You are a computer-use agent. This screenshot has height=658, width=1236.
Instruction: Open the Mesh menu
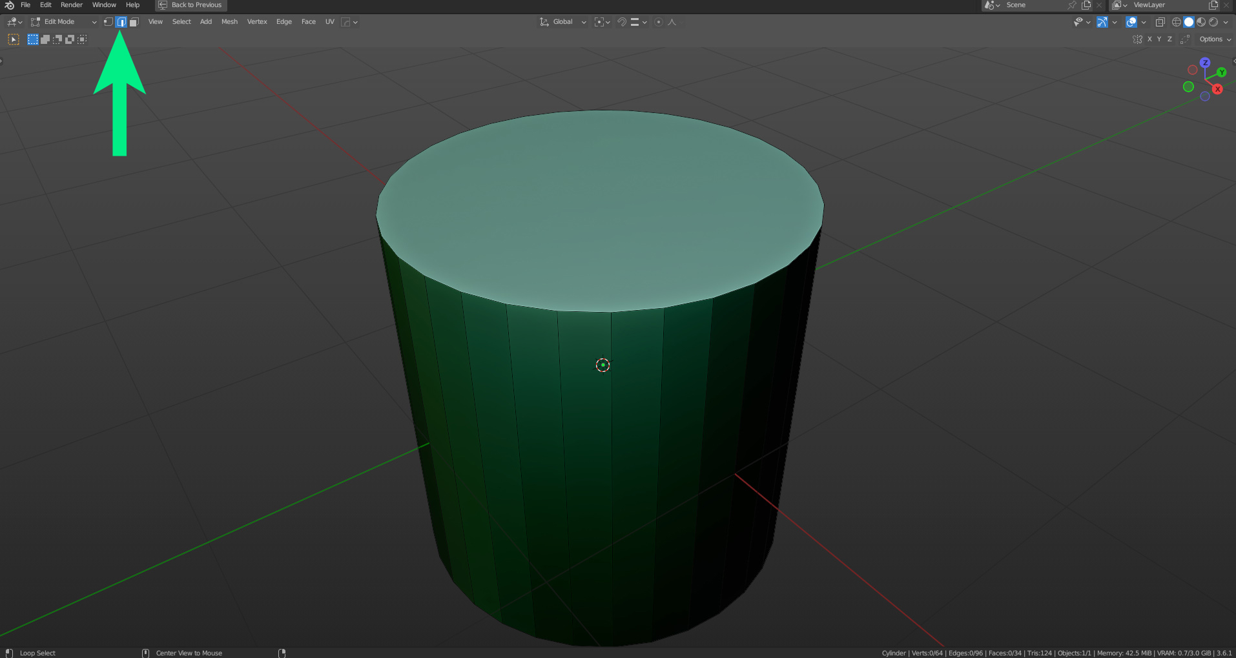(x=229, y=22)
